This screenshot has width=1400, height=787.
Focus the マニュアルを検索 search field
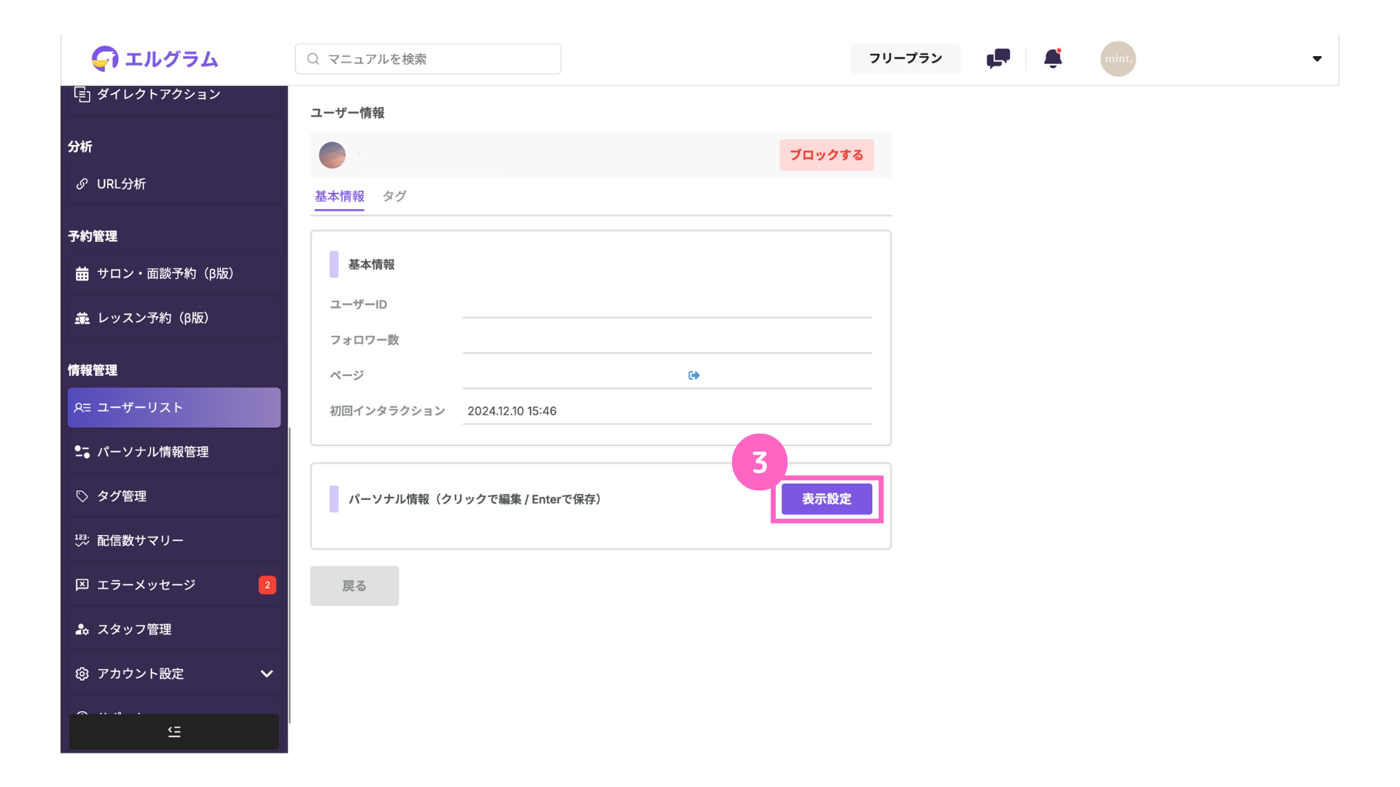click(x=428, y=59)
